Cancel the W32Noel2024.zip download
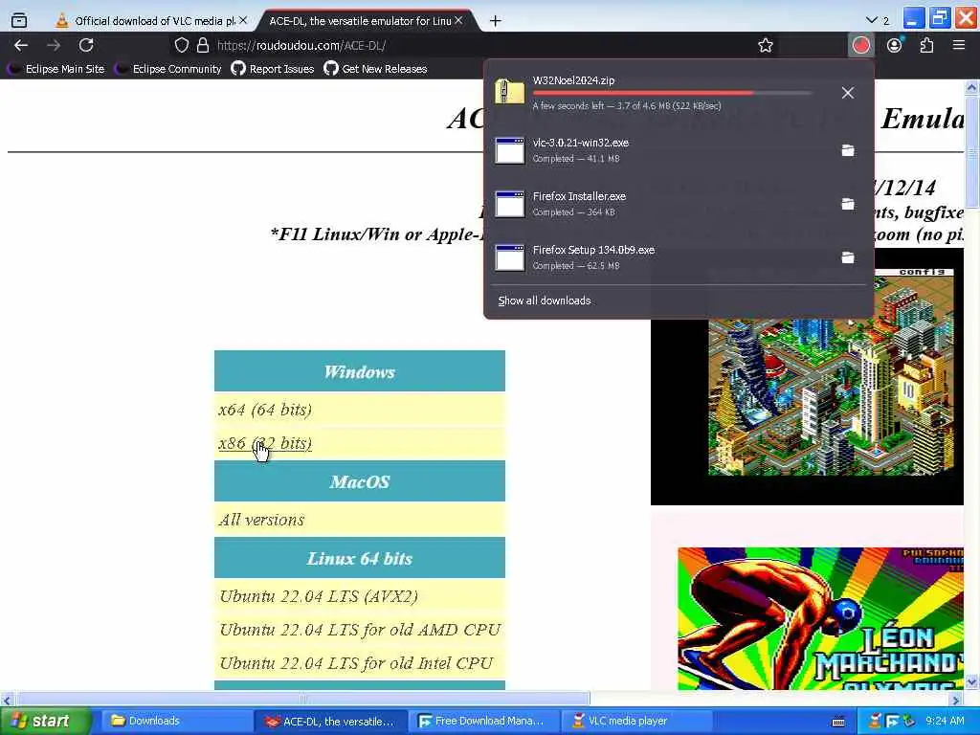This screenshot has height=735, width=980. [848, 93]
